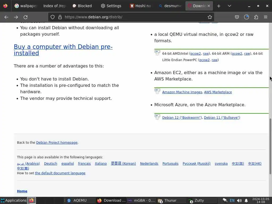Open Debian 12 Bookworm Azure link
Viewport: 272px width, 204px height.
tap(182, 118)
